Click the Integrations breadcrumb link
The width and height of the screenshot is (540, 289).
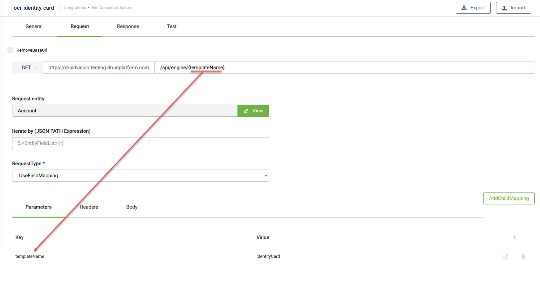coord(75,8)
